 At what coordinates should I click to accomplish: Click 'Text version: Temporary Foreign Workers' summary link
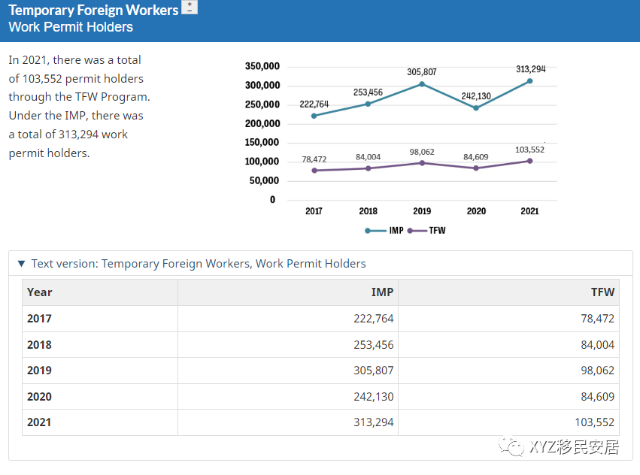(199, 264)
